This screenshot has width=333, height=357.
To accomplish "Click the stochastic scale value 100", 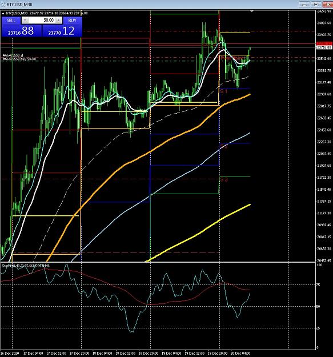I will click(319, 265).
